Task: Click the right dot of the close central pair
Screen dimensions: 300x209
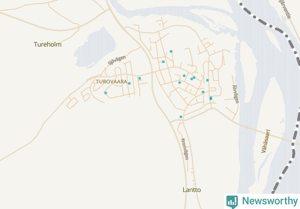Action: (194, 77)
